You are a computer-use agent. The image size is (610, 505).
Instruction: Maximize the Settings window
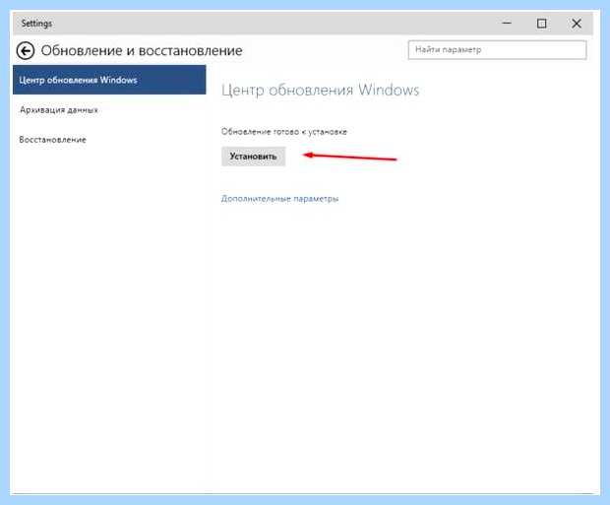(x=541, y=24)
